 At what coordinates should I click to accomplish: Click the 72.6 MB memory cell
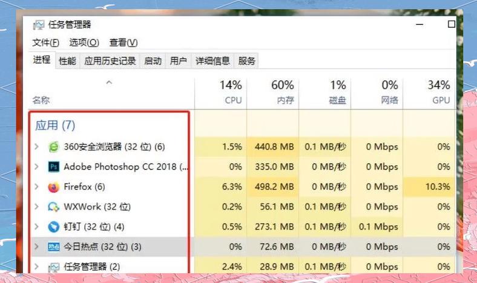272,247
